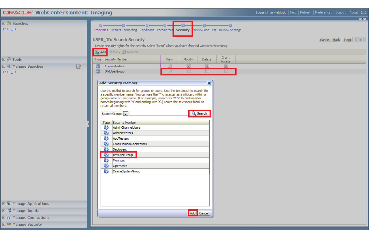Click the Next button in the wizard
Image resolution: width=369 pixels, height=230 pixels.
click(348, 40)
